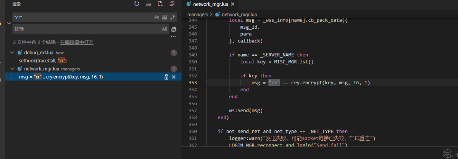This screenshot has width=458, height=159.
Task: Toggle regular expression search option
Action: (x=173, y=17)
